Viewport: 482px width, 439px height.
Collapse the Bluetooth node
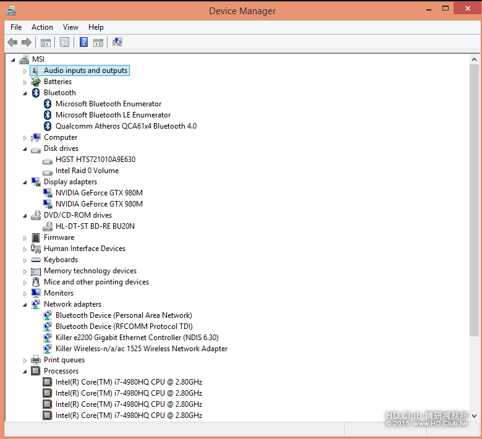25,93
